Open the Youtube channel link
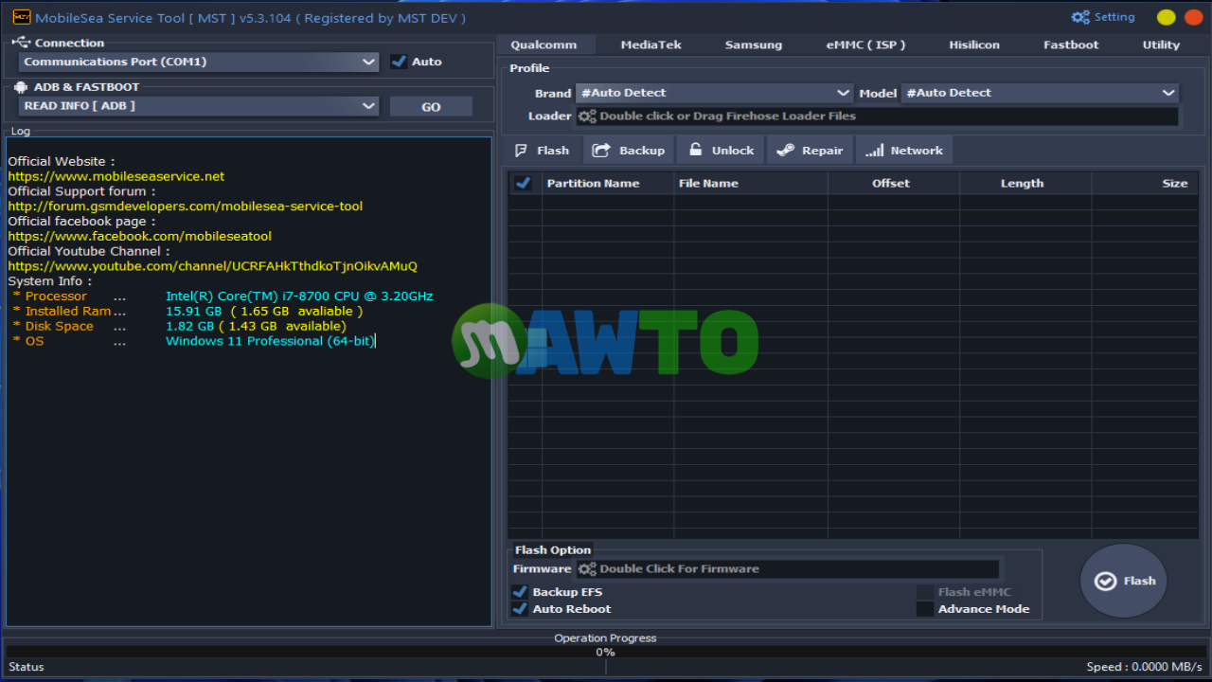 point(212,266)
